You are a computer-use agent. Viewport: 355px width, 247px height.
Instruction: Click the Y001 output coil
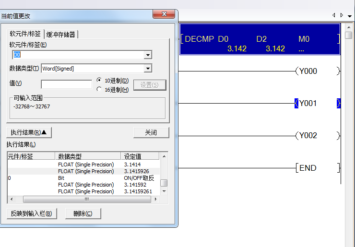click(308, 103)
